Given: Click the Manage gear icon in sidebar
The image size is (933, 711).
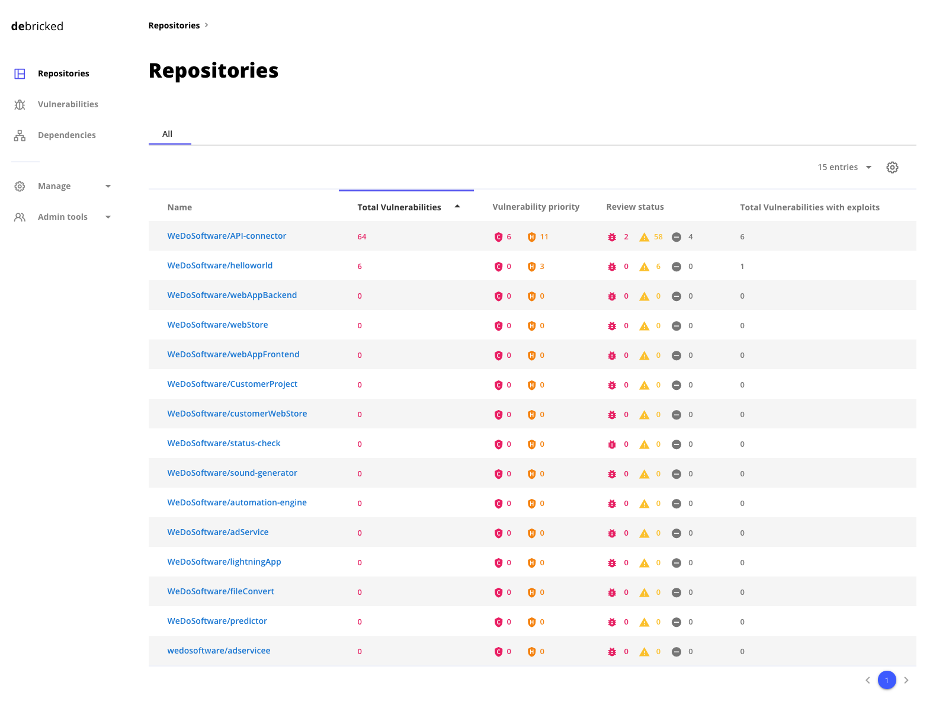Looking at the screenshot, I should coord(20,186).
